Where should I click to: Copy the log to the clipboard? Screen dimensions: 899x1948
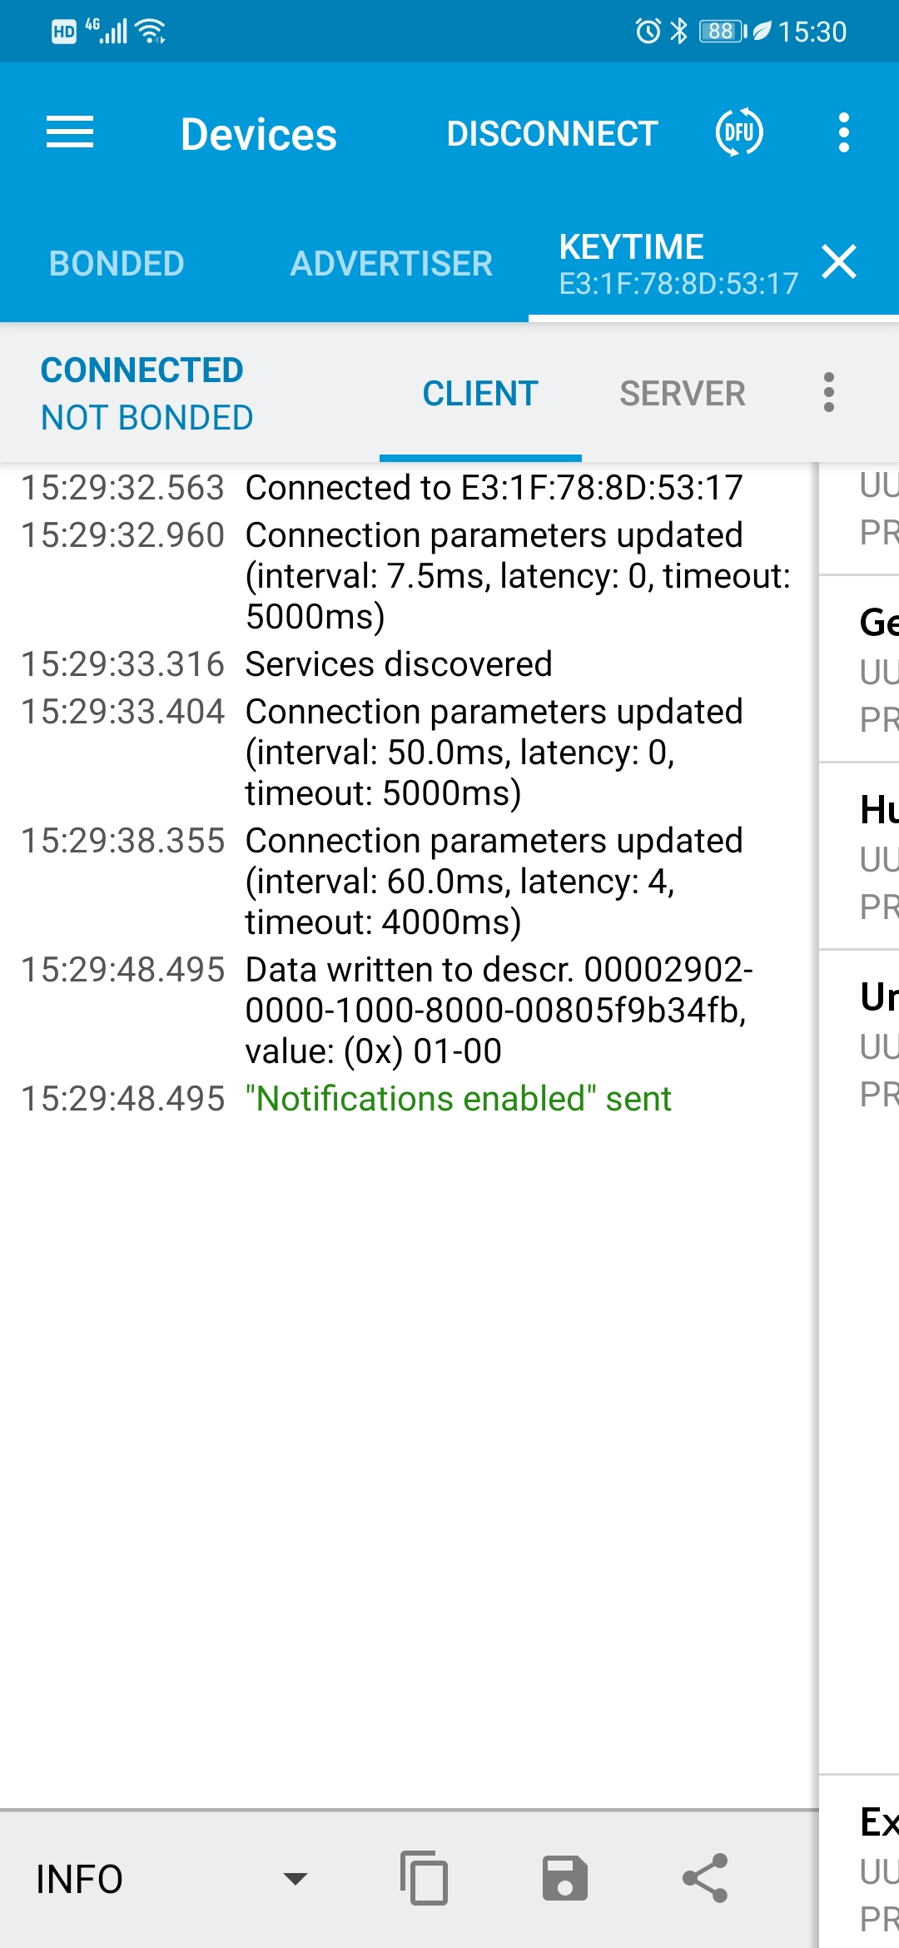coord(425,1878)
